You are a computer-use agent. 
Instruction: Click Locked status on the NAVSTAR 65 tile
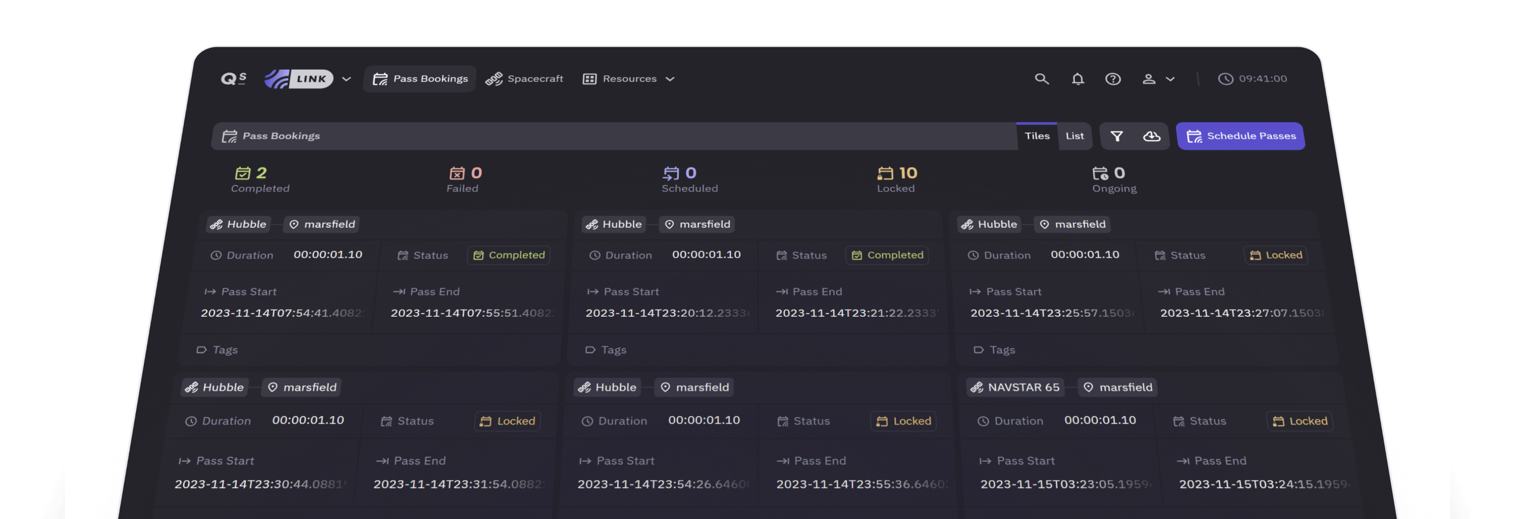click(1300, 421)
